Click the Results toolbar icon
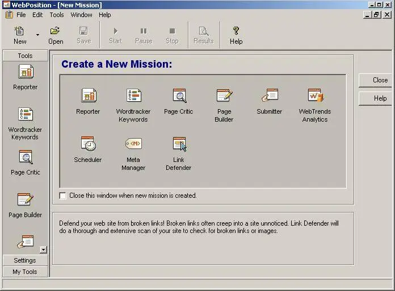Screen dimensions: 395x291 tap(204, 35)
